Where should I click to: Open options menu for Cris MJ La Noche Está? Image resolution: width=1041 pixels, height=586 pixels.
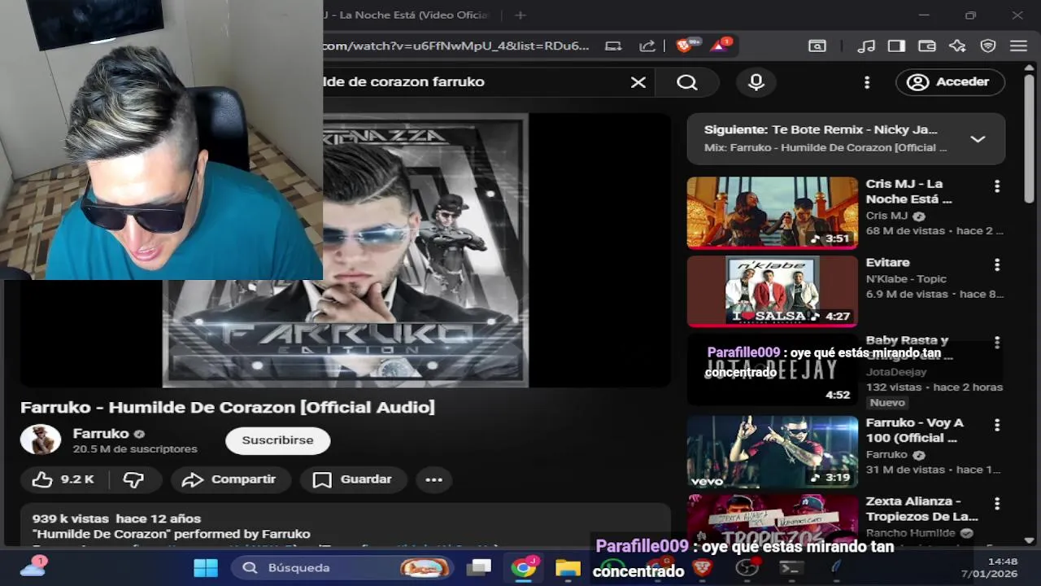[997, 186]
